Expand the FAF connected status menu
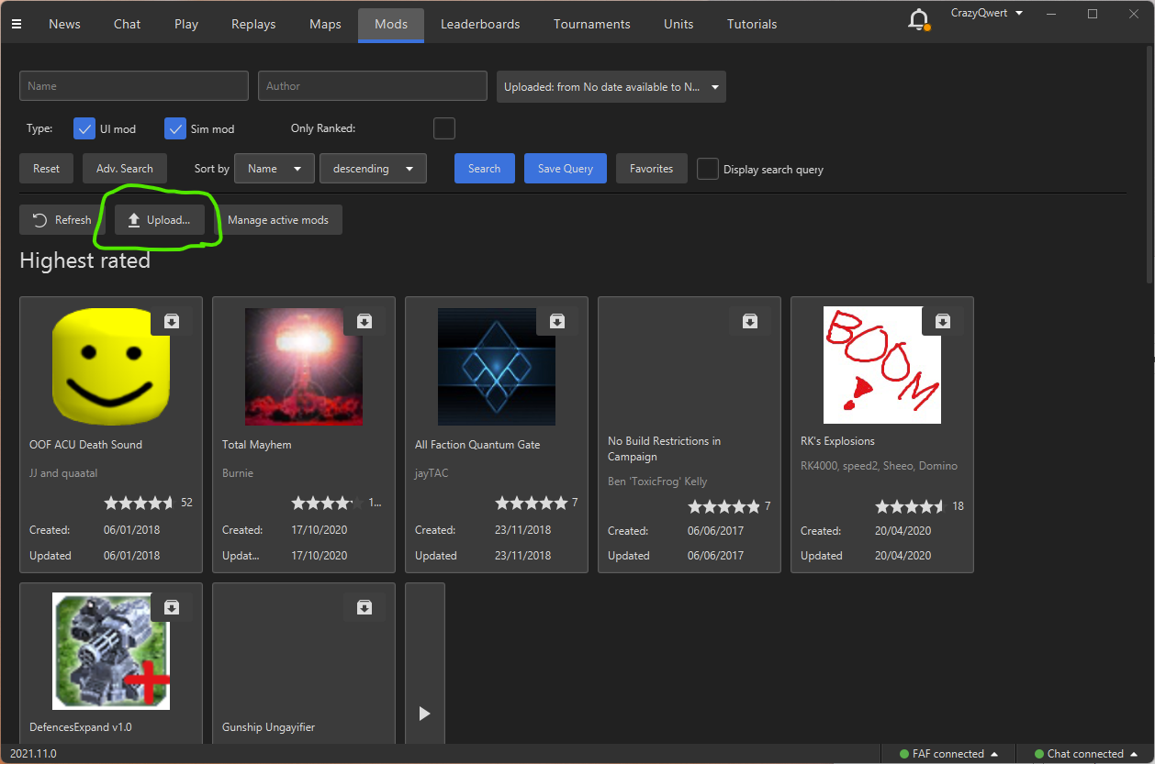This screenshot has width=1155, height=764. (x=948, y=754)
